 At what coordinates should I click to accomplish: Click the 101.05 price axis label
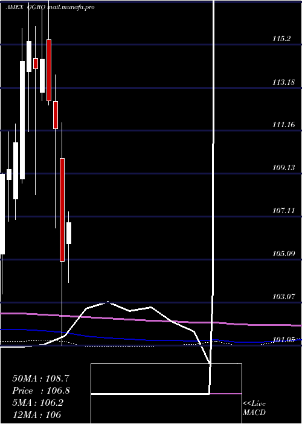tap(283, 339)
